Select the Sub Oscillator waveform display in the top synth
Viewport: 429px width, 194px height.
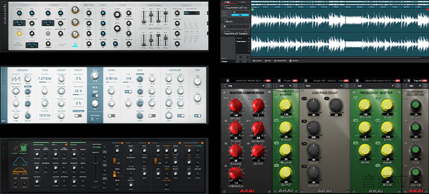(31, 45)
